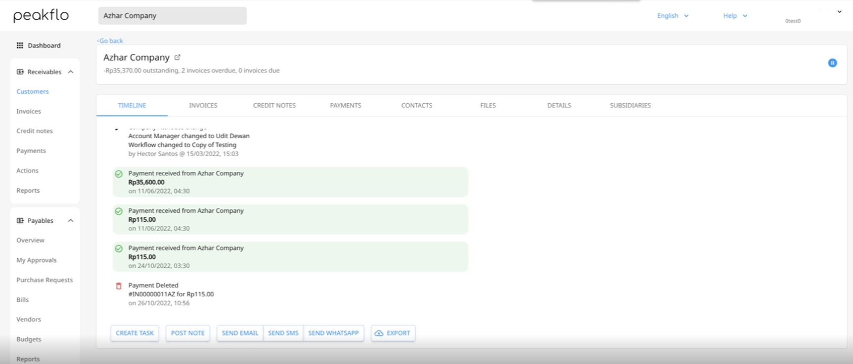Click the Send Email button

240,333
